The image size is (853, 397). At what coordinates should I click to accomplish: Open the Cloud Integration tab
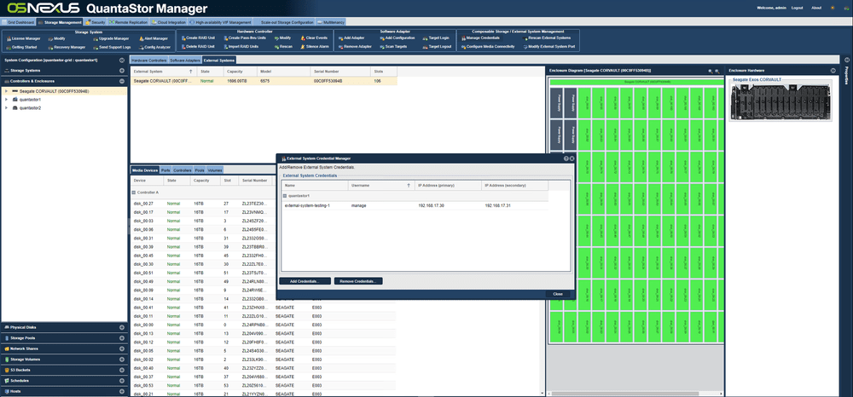click(168, 22)
